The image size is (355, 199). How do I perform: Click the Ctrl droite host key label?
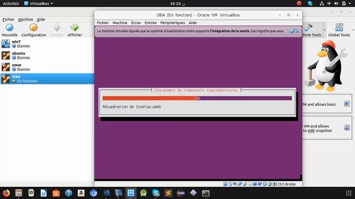coord(286,184)
